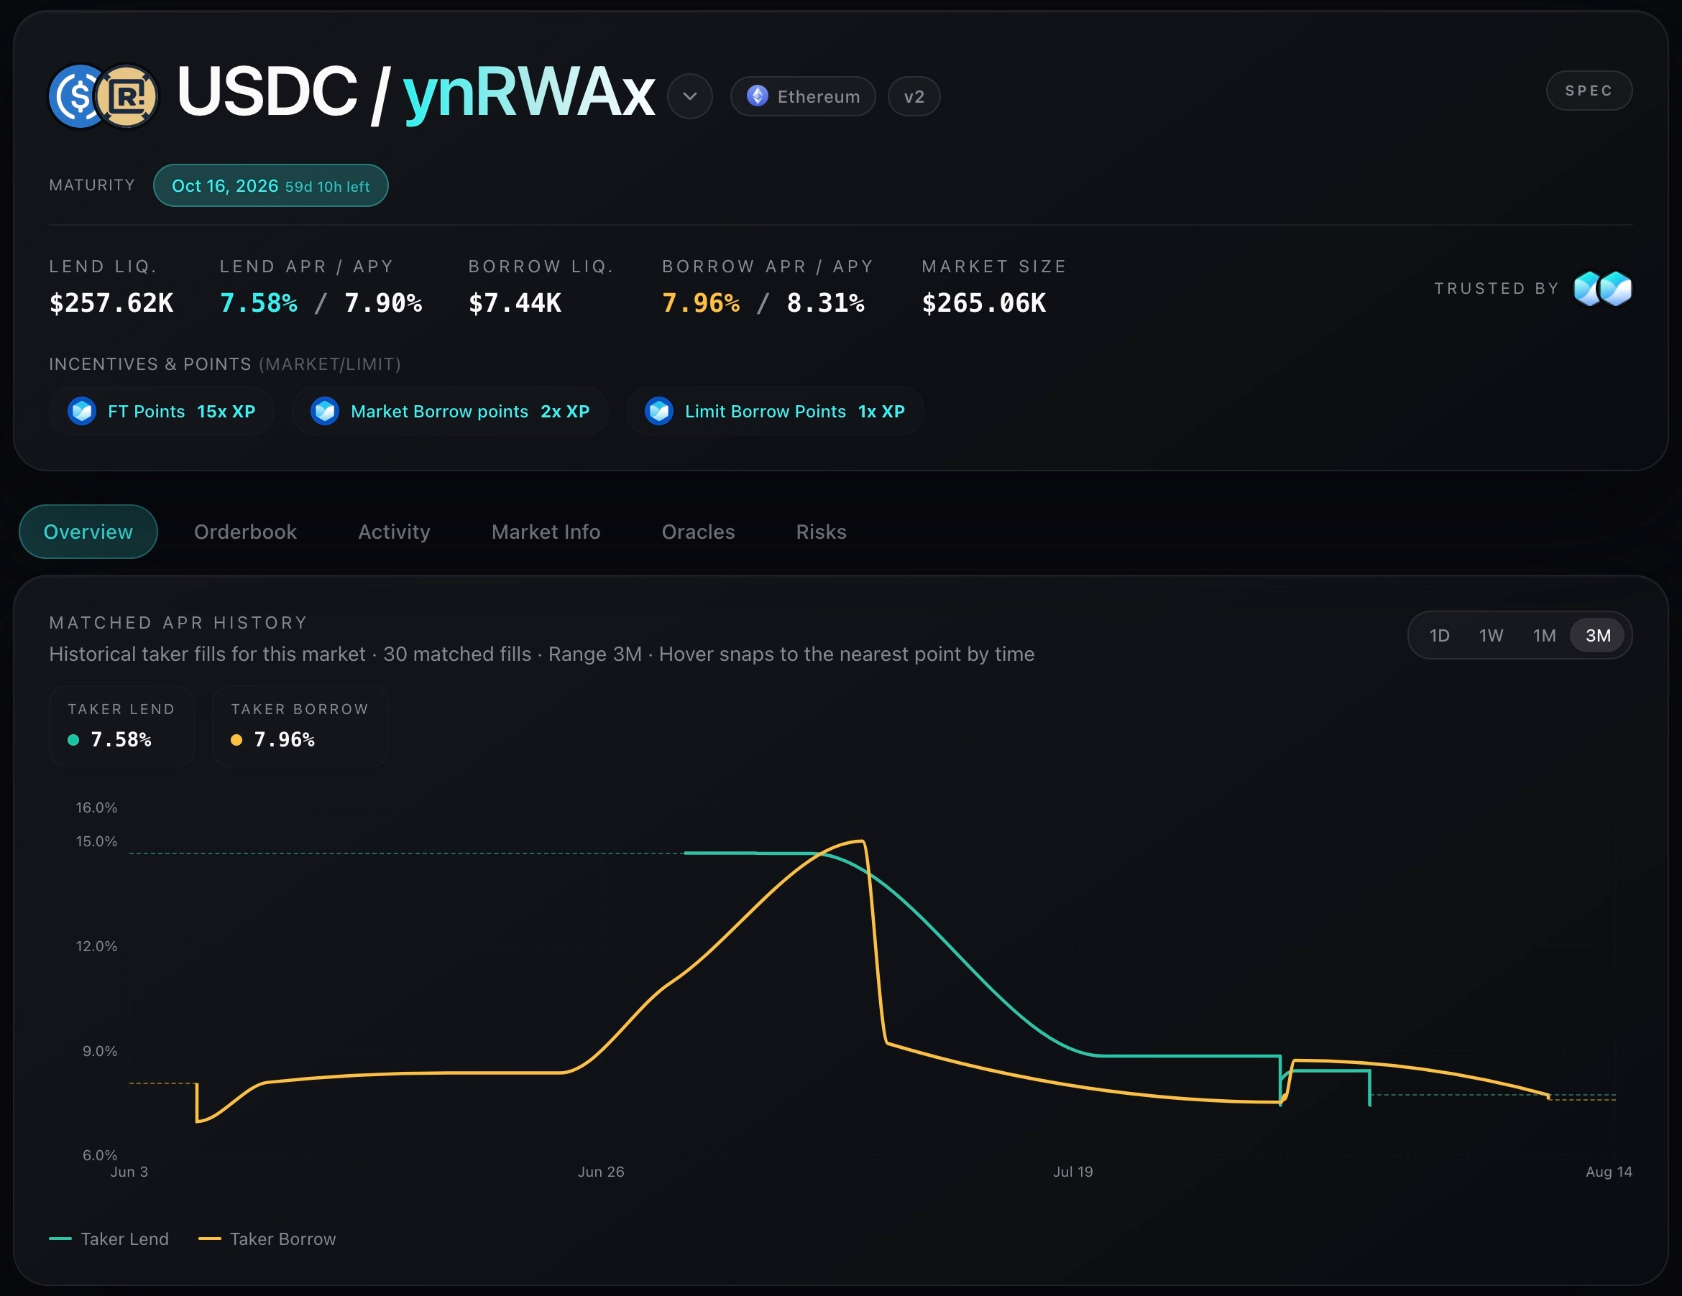
Task: Click the Limit Borrow Points cube icon
Action: click(x=658, y=411)
